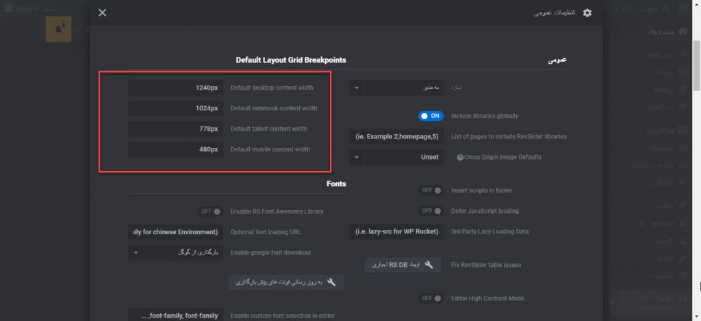Click the wrench icon in the RS DB button
The width and height of the screenshot is (701, 321).
429,265
